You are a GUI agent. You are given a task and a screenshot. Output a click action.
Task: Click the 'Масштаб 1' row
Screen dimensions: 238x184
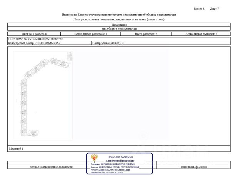pos(119,149)
